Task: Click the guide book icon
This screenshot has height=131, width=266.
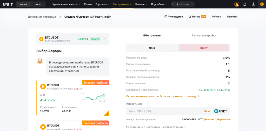Action: [166, 17]
